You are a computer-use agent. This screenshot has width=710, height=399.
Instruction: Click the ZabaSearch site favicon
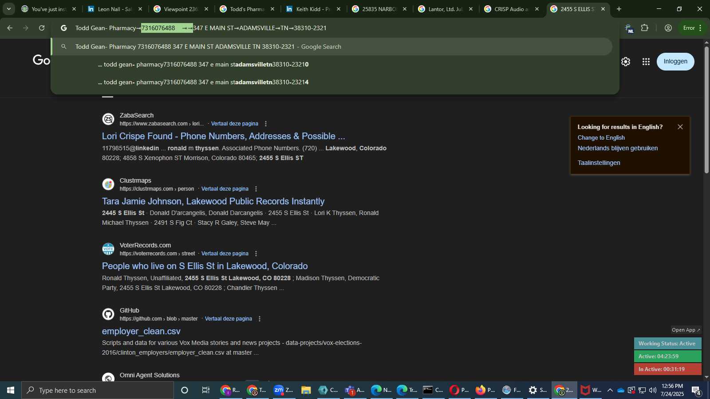coord(108,119)
